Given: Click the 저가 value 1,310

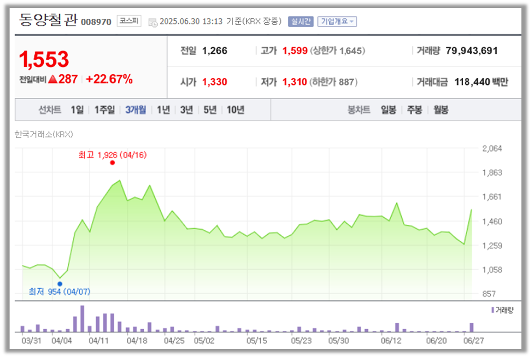Looking at the screenshot, I should (x=295, y=82).
